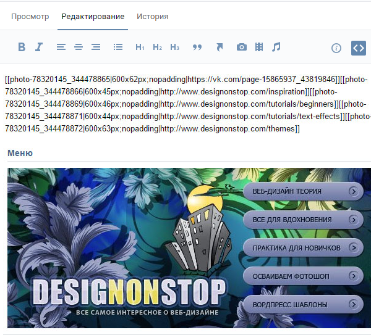Insert H2 heading markup
Viewport: 371px width, 335px height.
(x=157, y=48)
